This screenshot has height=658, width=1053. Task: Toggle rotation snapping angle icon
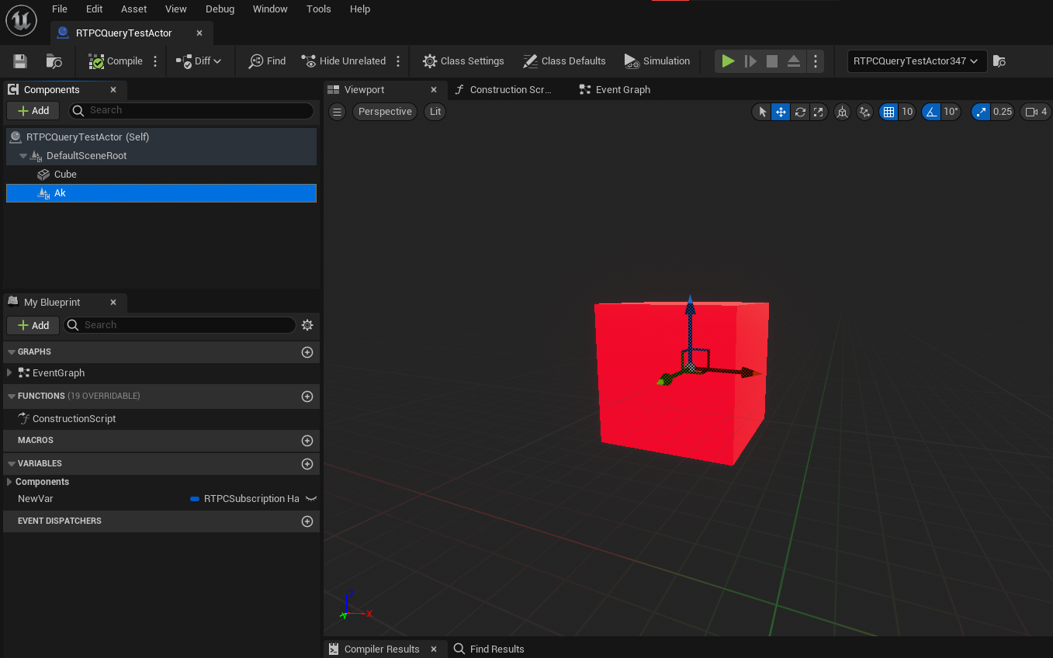[930, 112]
